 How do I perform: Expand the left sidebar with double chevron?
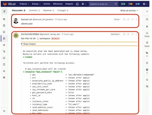click(x=4, y=111)
